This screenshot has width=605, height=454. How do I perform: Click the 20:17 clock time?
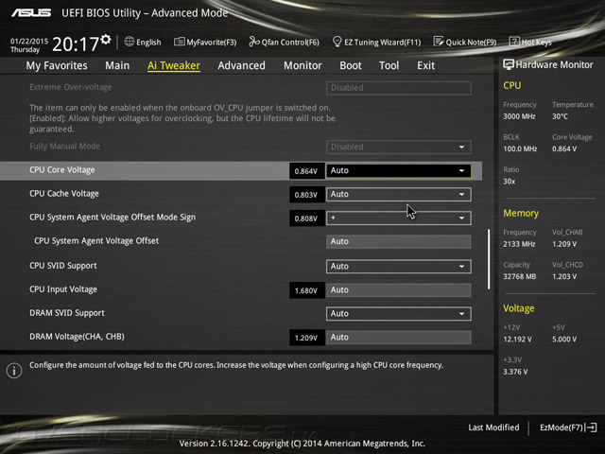tap(76, 44)
